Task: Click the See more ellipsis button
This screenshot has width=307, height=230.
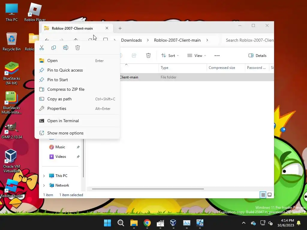Action: tap(217, 55)
